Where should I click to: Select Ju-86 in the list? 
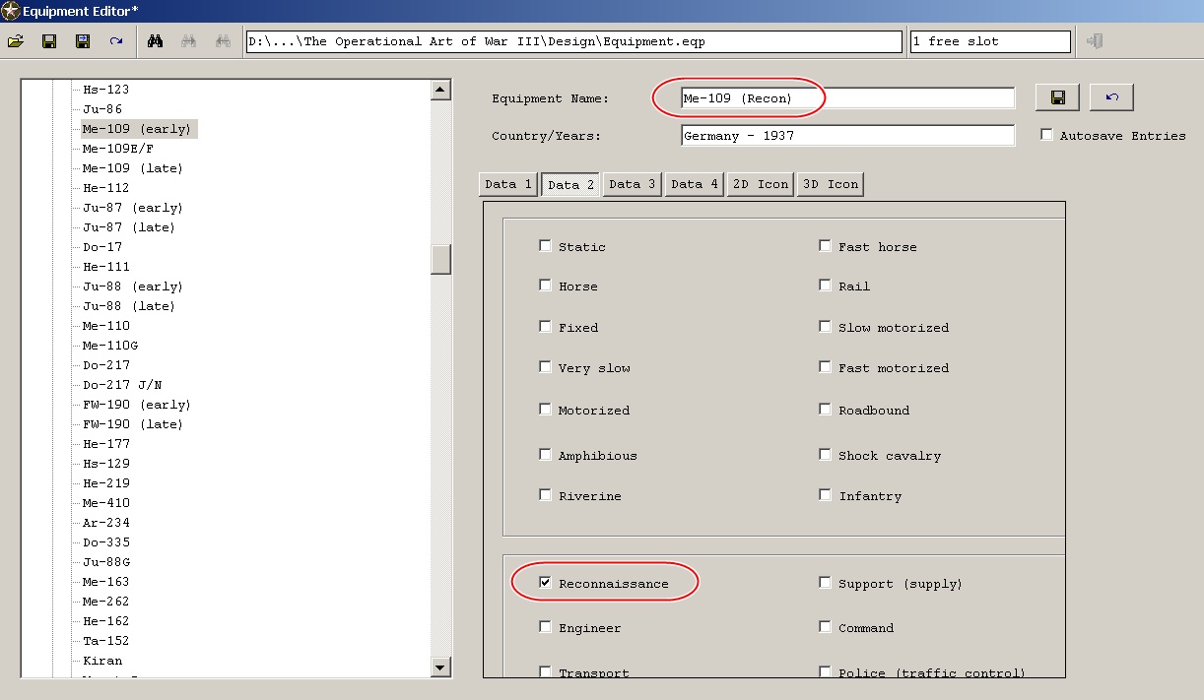[102, 109]
